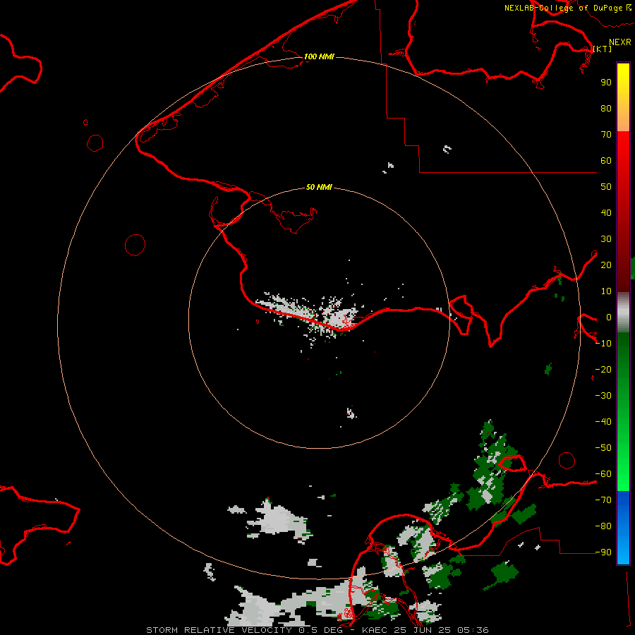Click the positive 60 value on the velocity scale

(x=606, y=161)
